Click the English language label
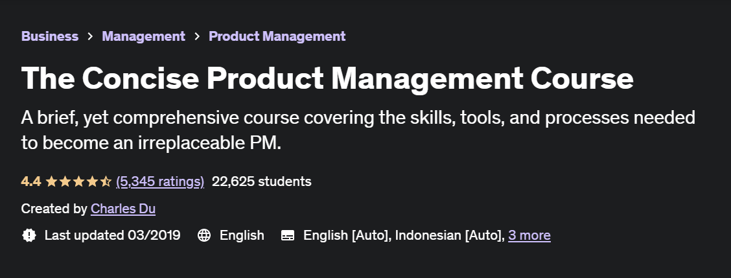 tap(242, 235)
